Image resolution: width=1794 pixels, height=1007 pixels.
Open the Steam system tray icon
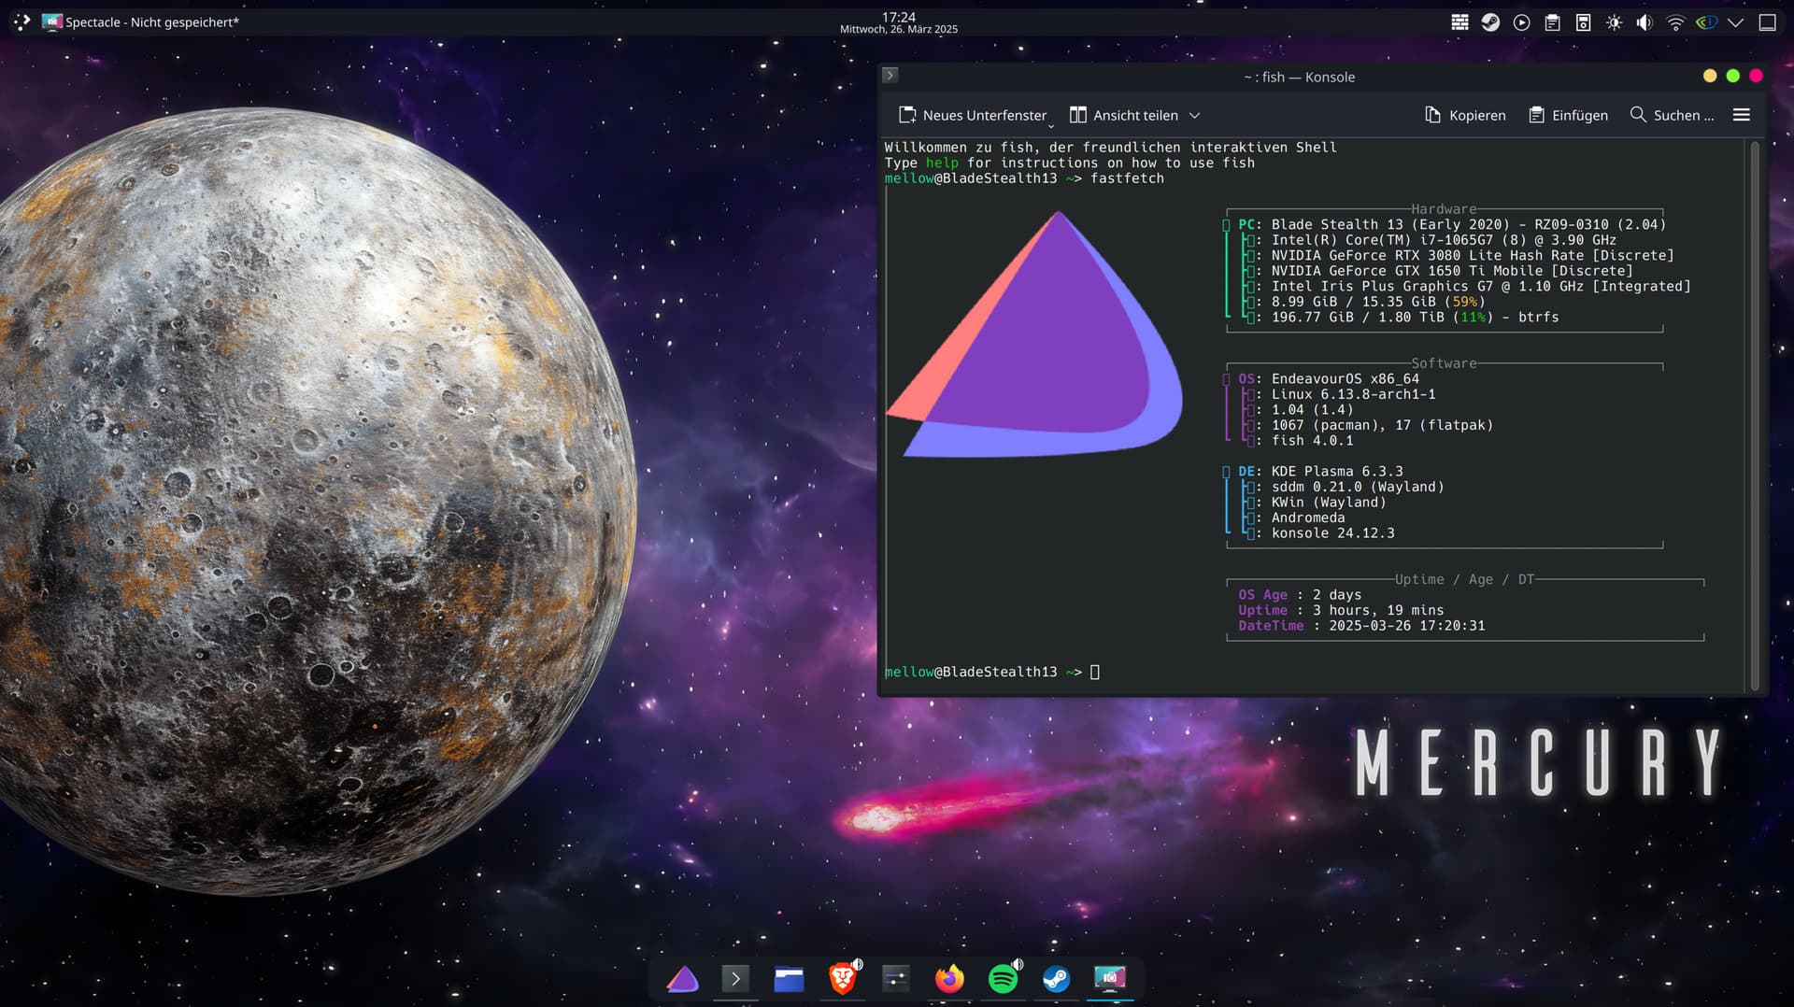pos(1490,22)
